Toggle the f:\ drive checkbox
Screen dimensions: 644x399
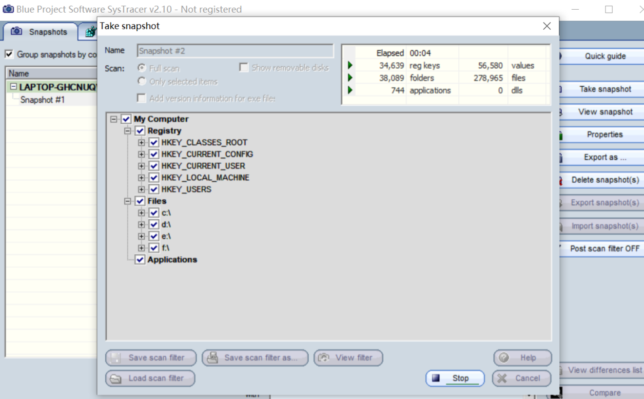pyautogui.click(x=154, y=247)
